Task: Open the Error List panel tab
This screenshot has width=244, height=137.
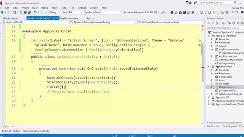Action: [x=6, y=131]
